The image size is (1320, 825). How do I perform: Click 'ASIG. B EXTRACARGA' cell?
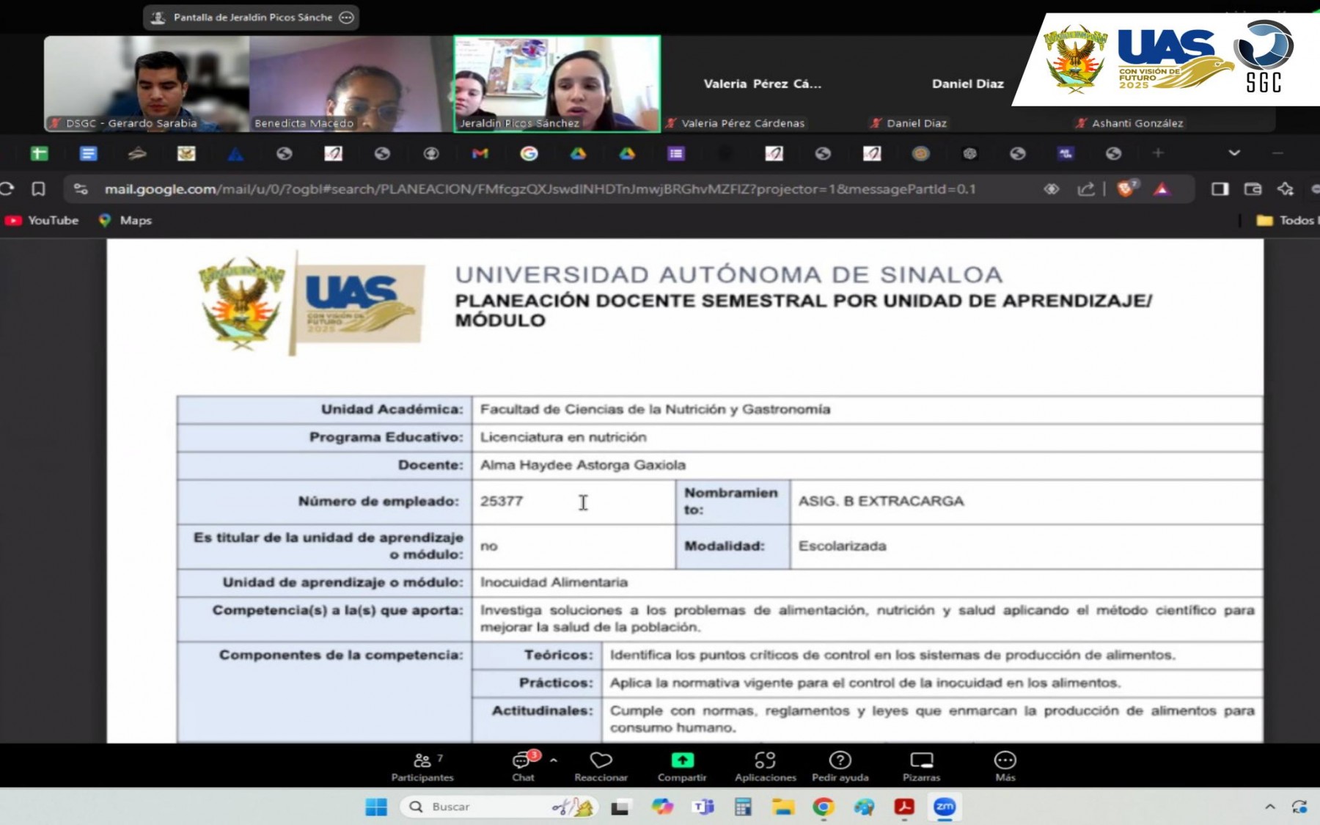pos(1026,502)
